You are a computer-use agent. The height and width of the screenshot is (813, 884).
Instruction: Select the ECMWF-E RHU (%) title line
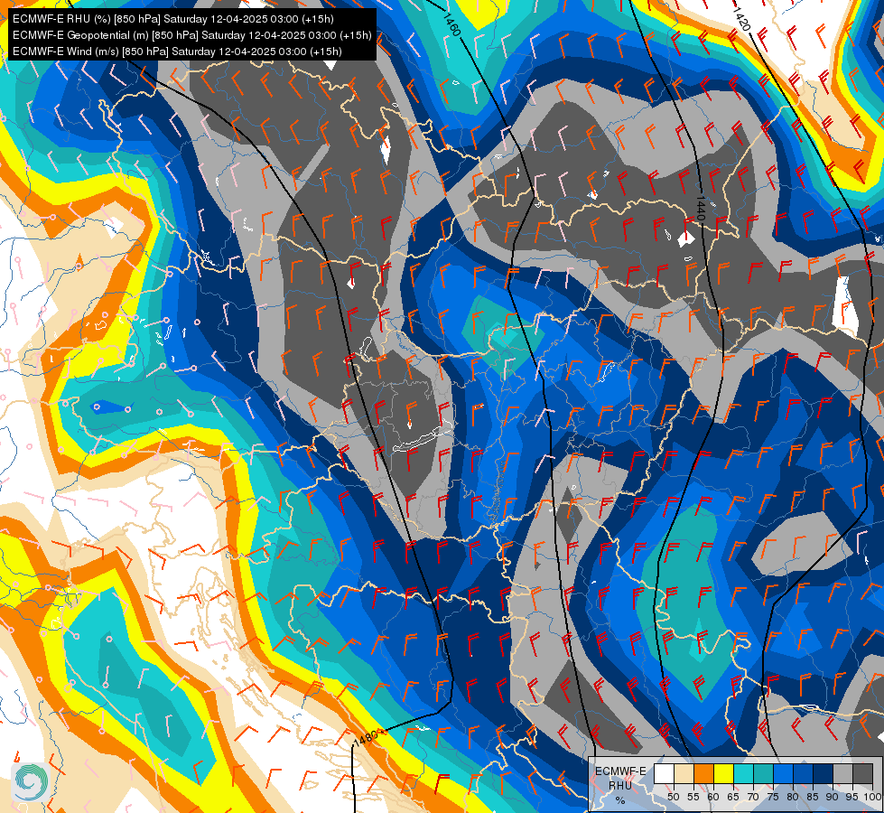coord(173,19)
